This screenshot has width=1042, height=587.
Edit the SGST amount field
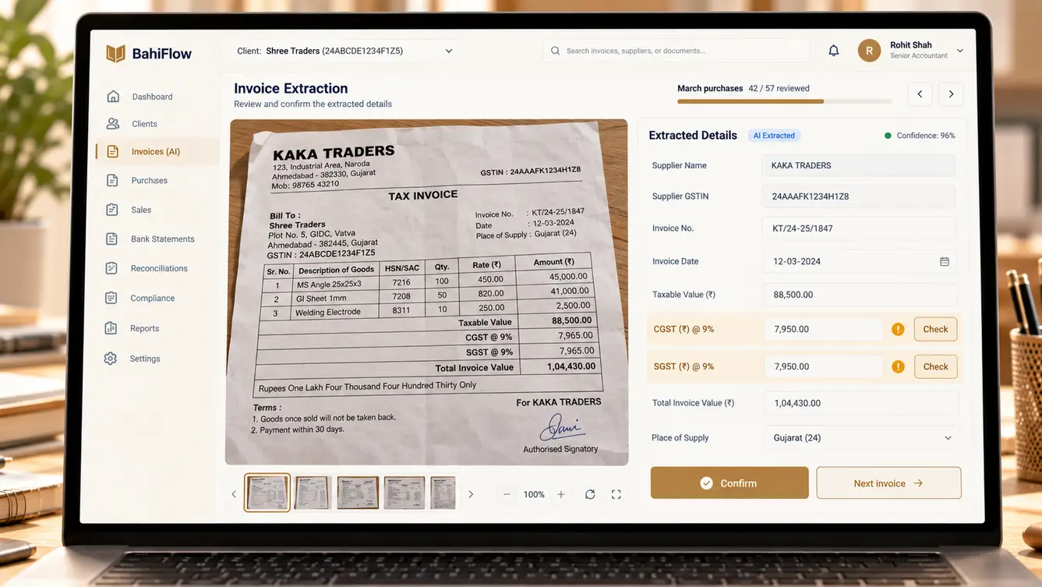[x=823, y=366]
